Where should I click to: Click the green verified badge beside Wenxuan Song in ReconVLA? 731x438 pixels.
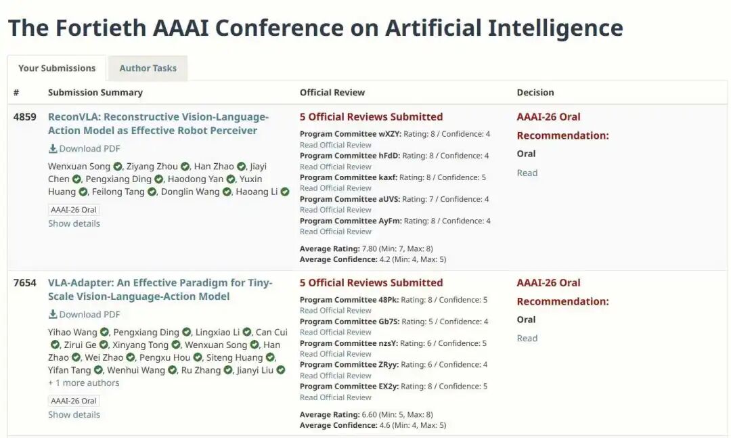[x=118, y=167]
